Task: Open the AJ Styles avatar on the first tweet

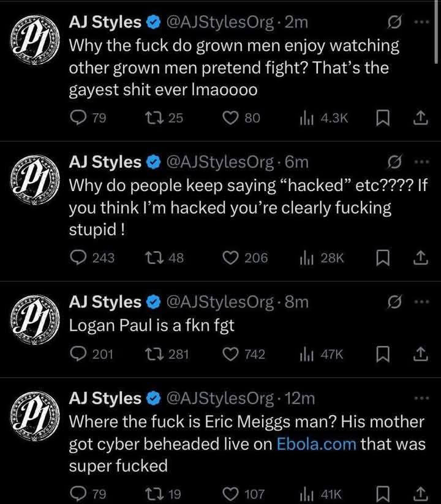Action: pyautogui.click(x=35, y=40)
